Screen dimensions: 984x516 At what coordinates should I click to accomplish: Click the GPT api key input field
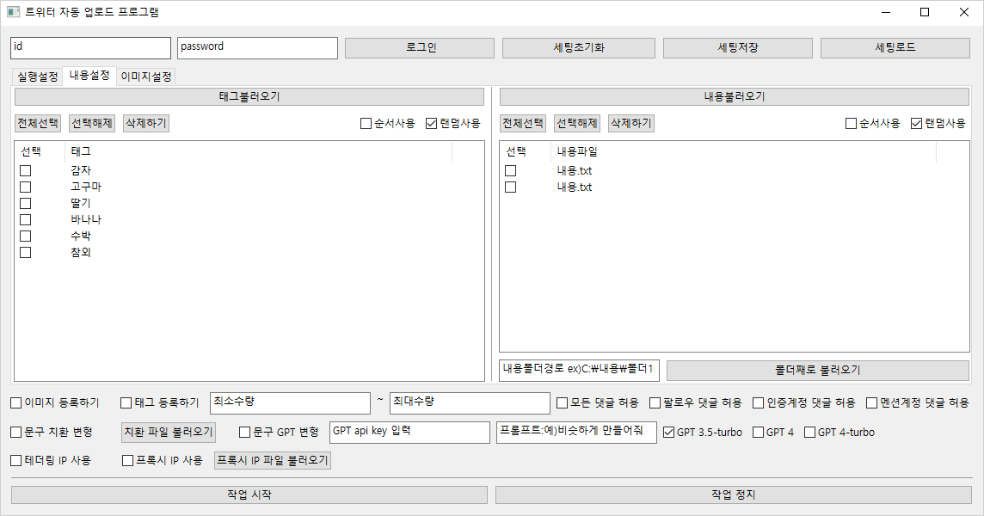click(409, 432)
